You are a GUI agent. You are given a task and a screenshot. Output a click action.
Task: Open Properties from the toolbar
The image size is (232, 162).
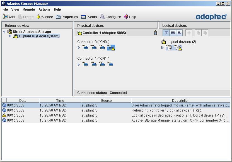pyautogui.click(x=67, y=17)
